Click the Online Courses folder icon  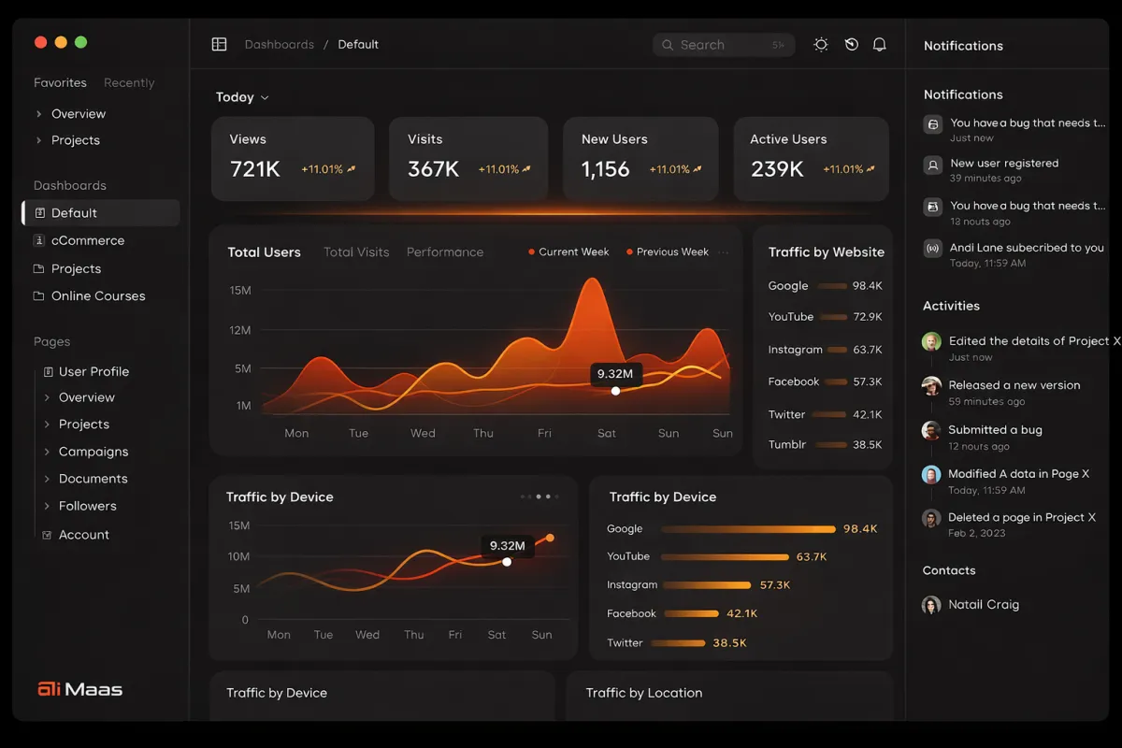coord(39,295)
